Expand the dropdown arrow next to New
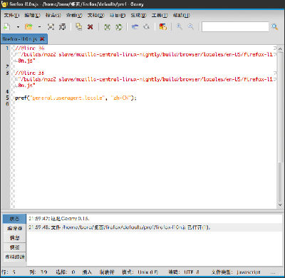 point(18,27)
